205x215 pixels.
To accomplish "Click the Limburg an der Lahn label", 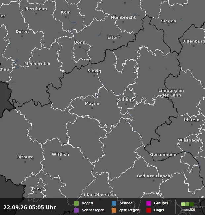I will 171,93.
